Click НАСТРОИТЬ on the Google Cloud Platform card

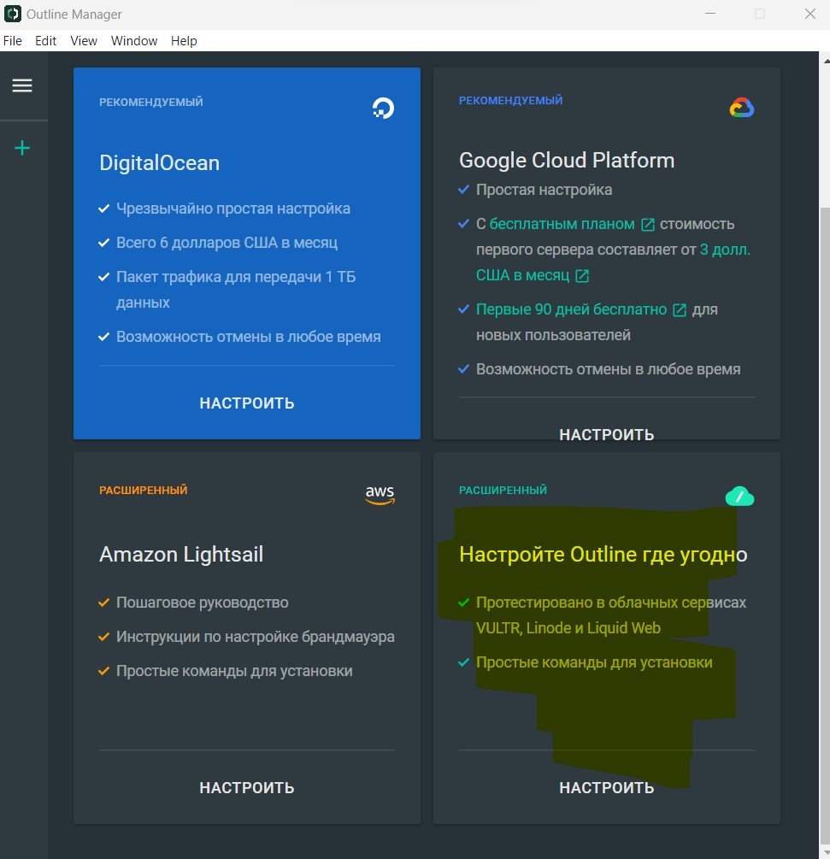[607, 434]
